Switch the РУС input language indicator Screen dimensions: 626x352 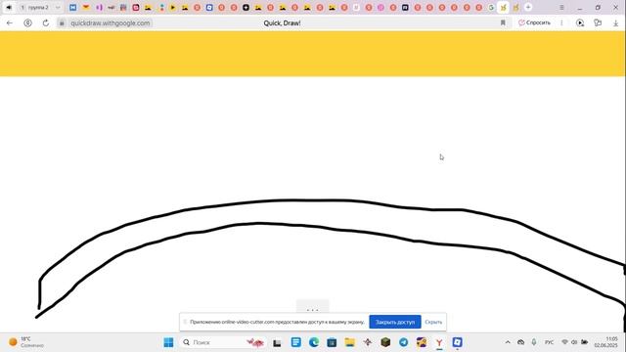coord(550,342)
